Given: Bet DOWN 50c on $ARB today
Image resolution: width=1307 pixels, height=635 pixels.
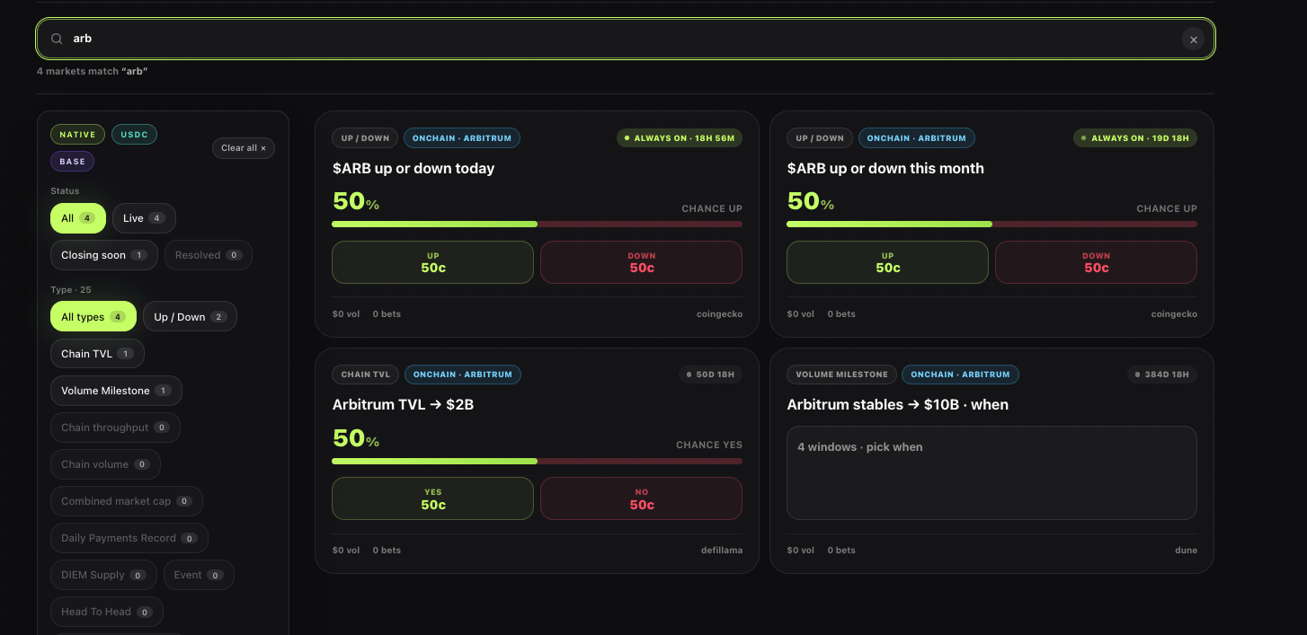Looking at the screenshot, I should pos(641,262).
